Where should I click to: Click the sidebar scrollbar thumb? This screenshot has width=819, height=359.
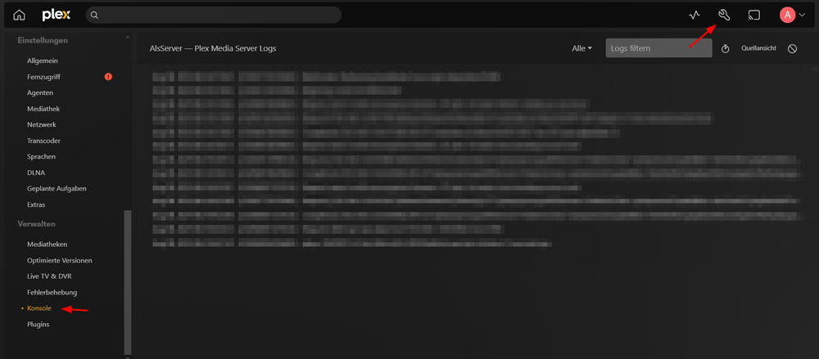coord(128,282)
